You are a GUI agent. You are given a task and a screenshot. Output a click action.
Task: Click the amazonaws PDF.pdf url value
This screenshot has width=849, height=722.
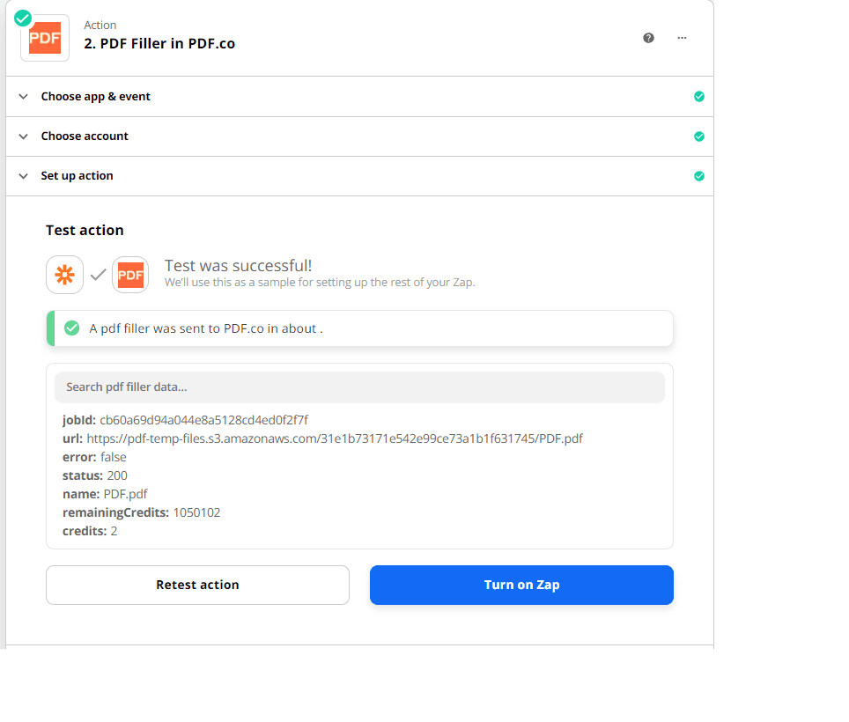pyautogui.click(x=334, y=438)
